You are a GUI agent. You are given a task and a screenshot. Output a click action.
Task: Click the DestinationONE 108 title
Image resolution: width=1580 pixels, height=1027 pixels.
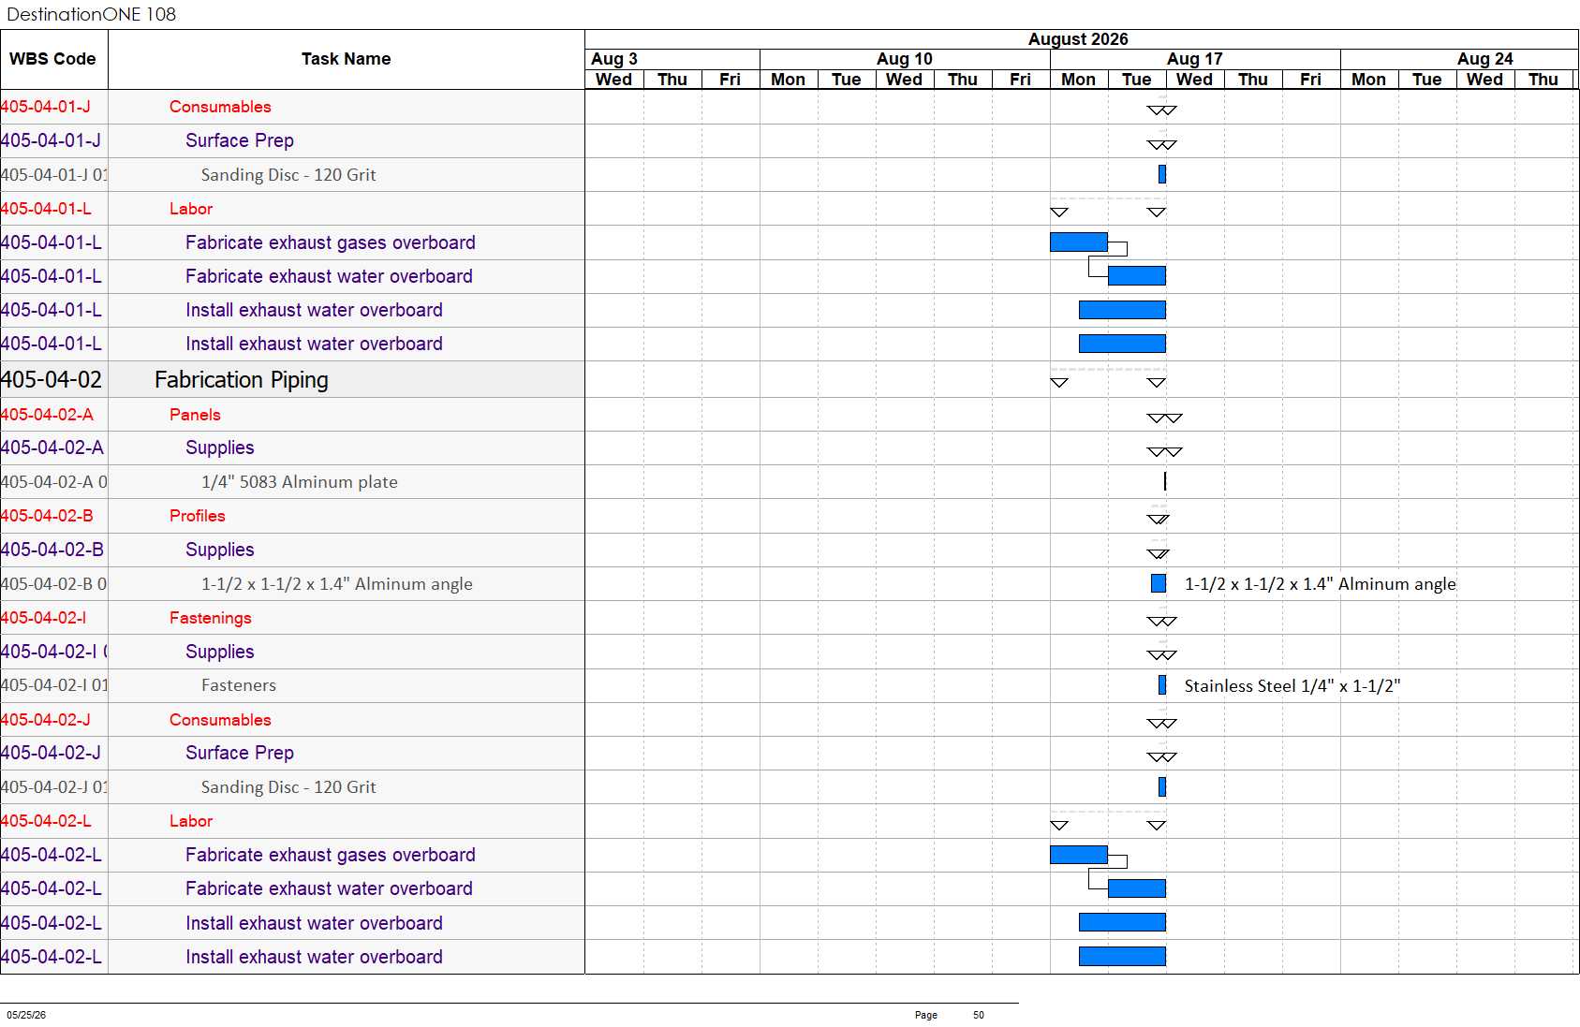91,14
